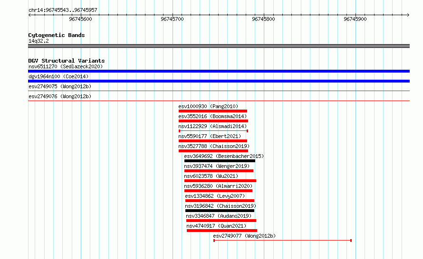Select the 14q32.2 band label
This screenshot has height=259, width=423.
coord(38,41)
